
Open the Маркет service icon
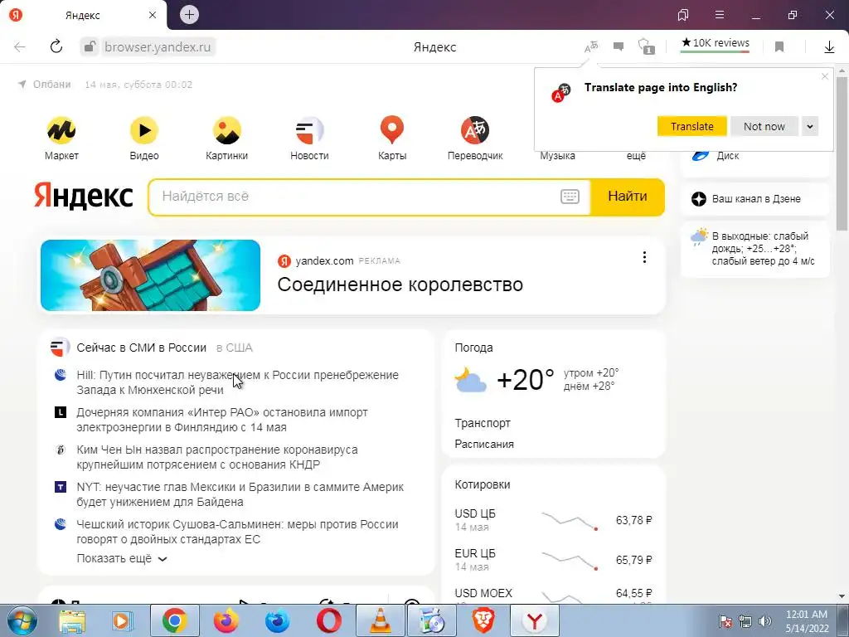[61, 130]
